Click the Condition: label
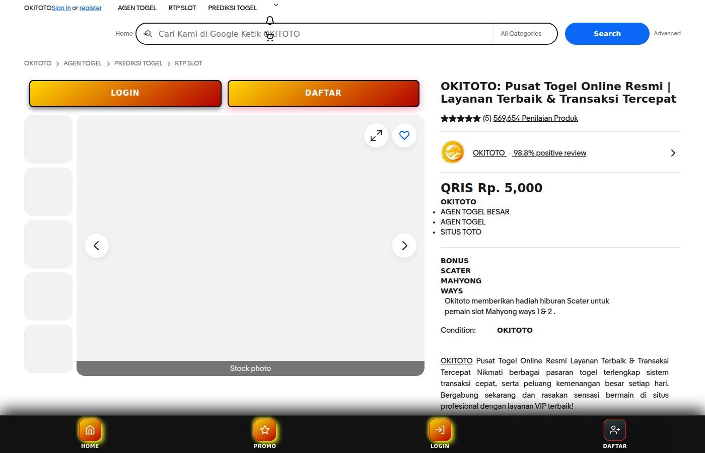 pyautogui.click(x=458, y=330)
